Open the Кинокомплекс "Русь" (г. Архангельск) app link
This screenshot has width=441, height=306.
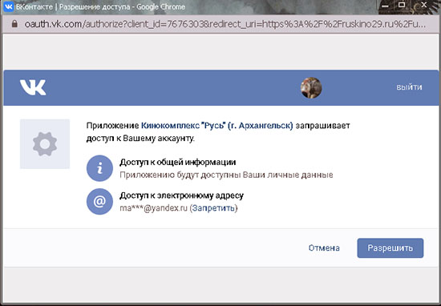coord(216,126)
